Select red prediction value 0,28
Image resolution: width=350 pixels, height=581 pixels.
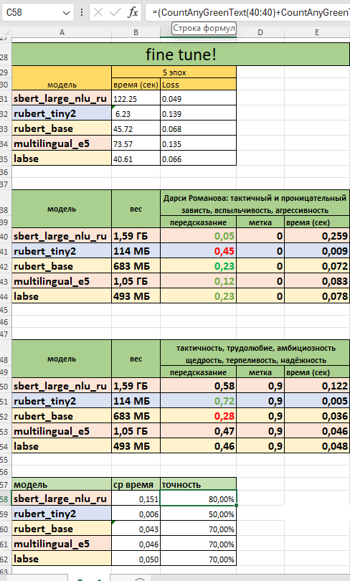[198, 416]
